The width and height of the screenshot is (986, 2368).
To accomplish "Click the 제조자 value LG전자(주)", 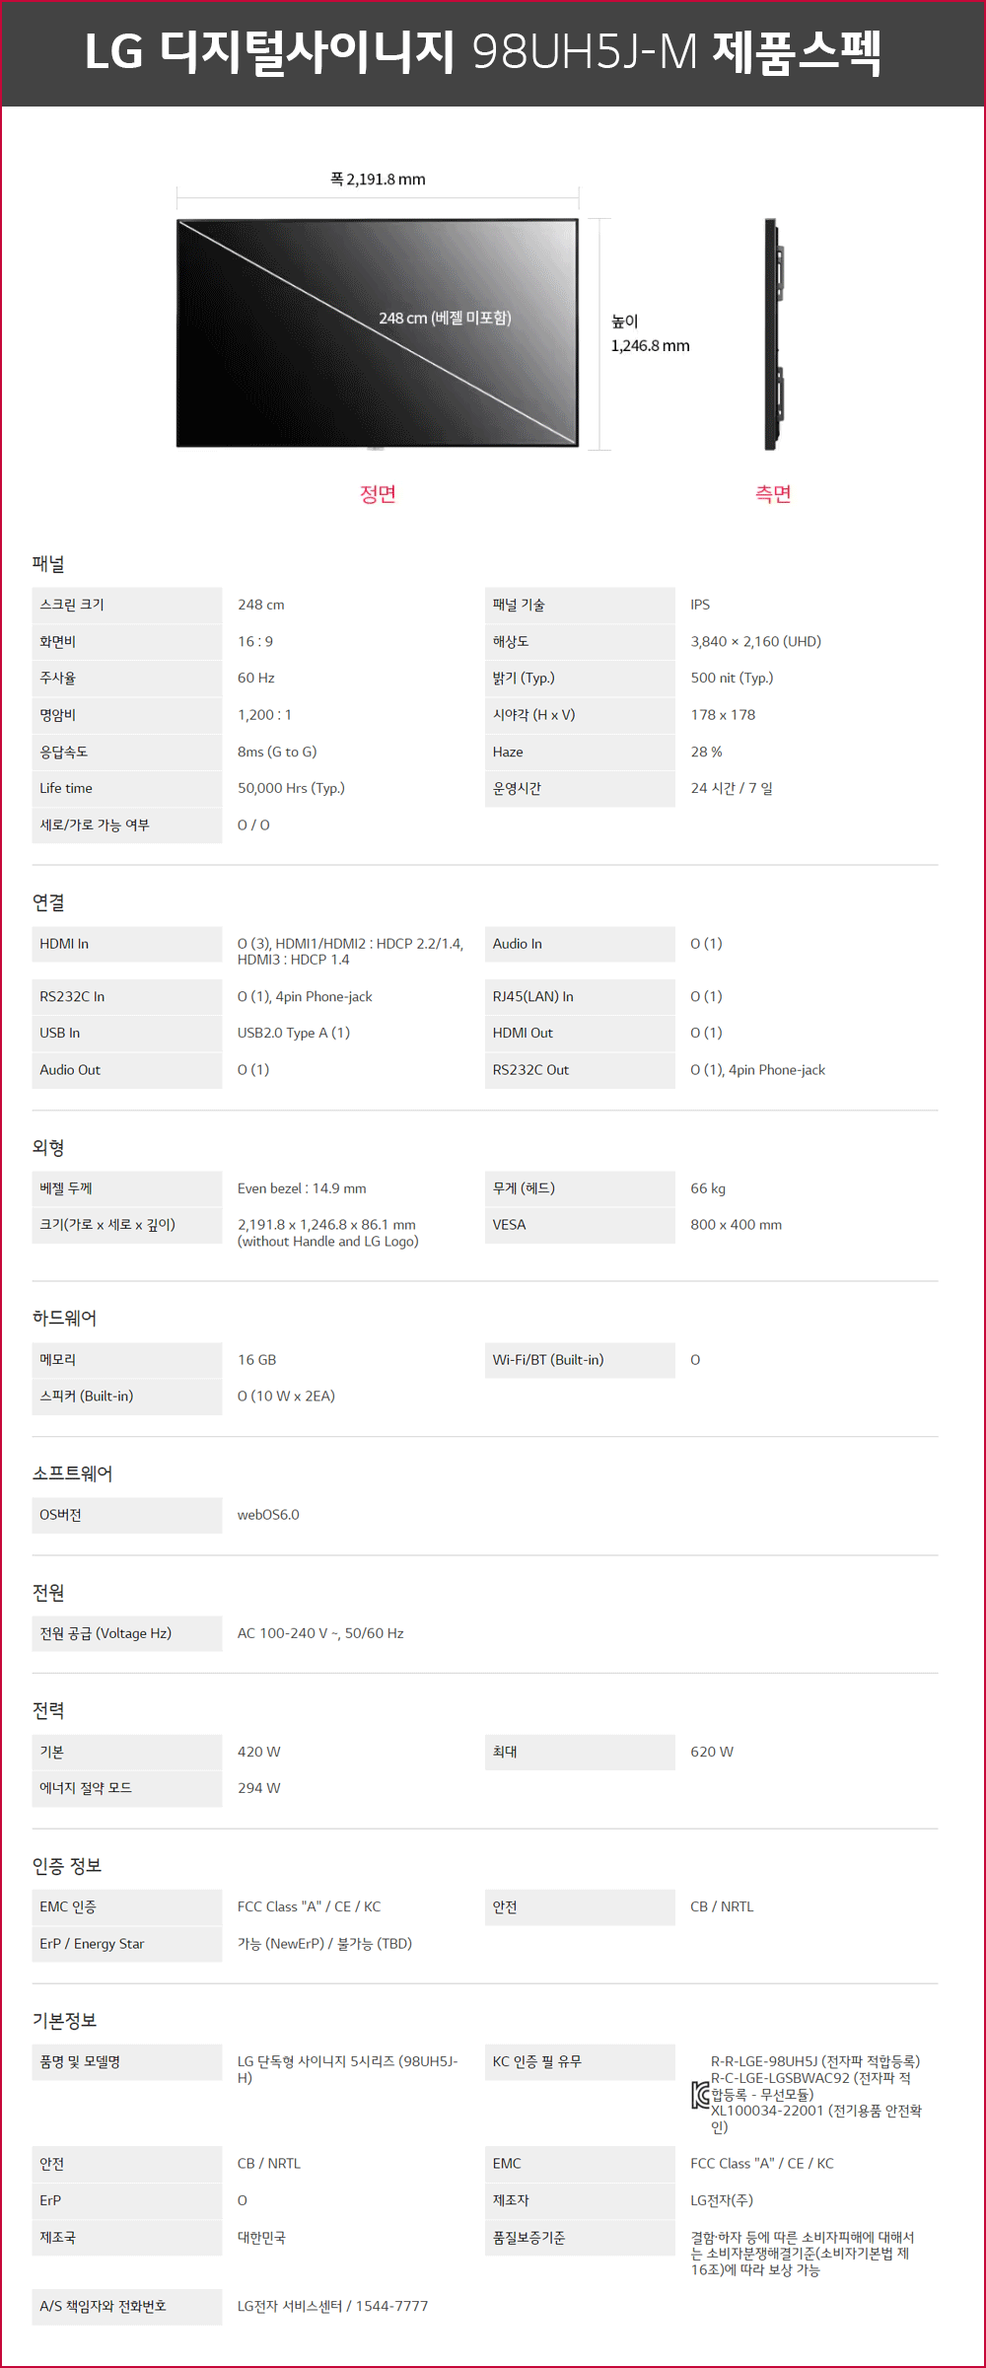I will click(x=722, y=2200).
